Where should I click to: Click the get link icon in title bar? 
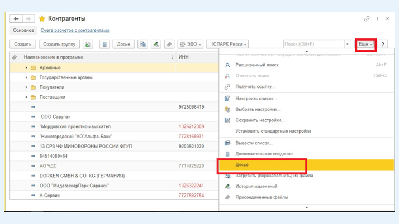pos(367,19)
